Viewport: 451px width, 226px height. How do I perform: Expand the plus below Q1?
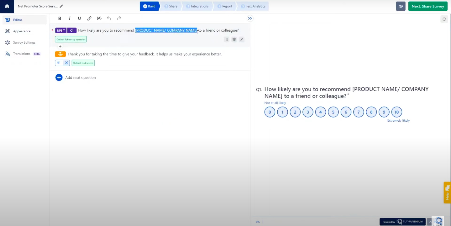click(60, 46)
